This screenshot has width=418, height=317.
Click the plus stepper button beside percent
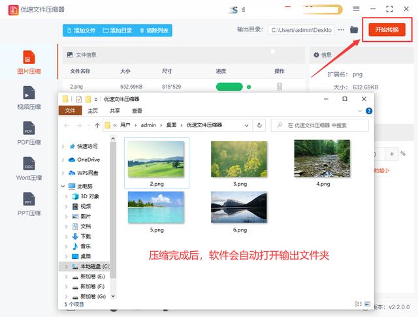[392, 154]
